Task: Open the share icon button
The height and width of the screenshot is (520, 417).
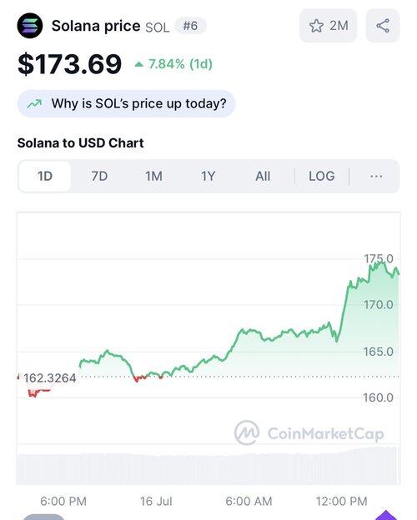Action: (x=383, y=26)
